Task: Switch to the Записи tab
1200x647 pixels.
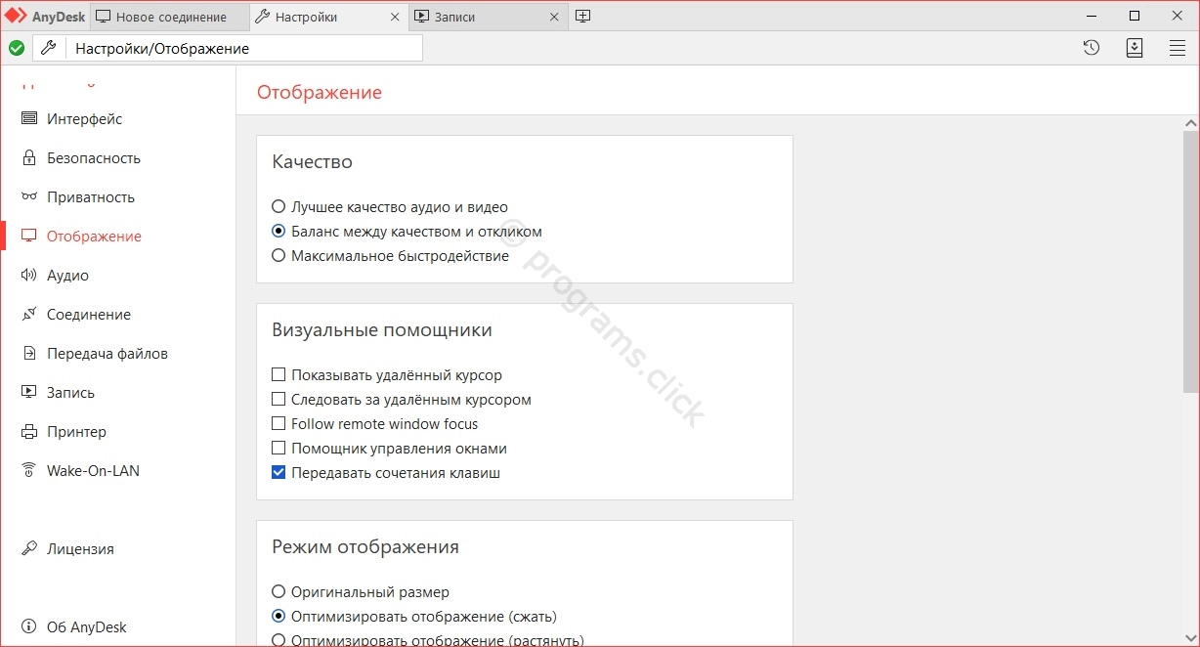Action: tap(454, 17)
